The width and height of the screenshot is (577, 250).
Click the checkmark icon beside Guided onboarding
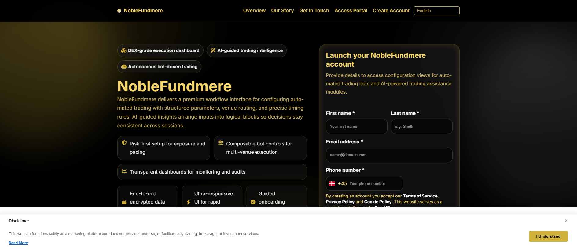253,202
